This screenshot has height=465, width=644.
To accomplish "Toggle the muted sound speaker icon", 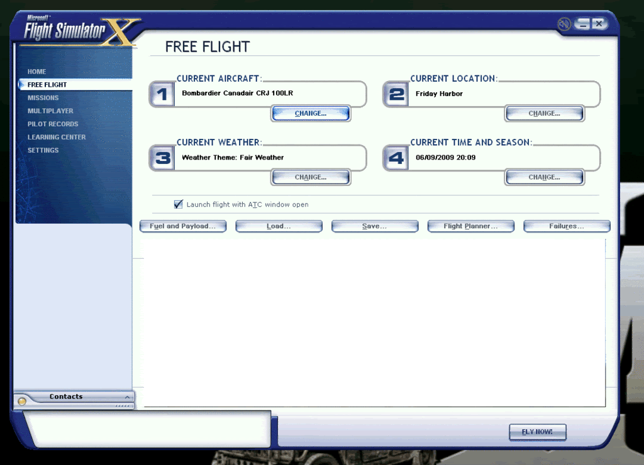I will (x=564, y=25).
